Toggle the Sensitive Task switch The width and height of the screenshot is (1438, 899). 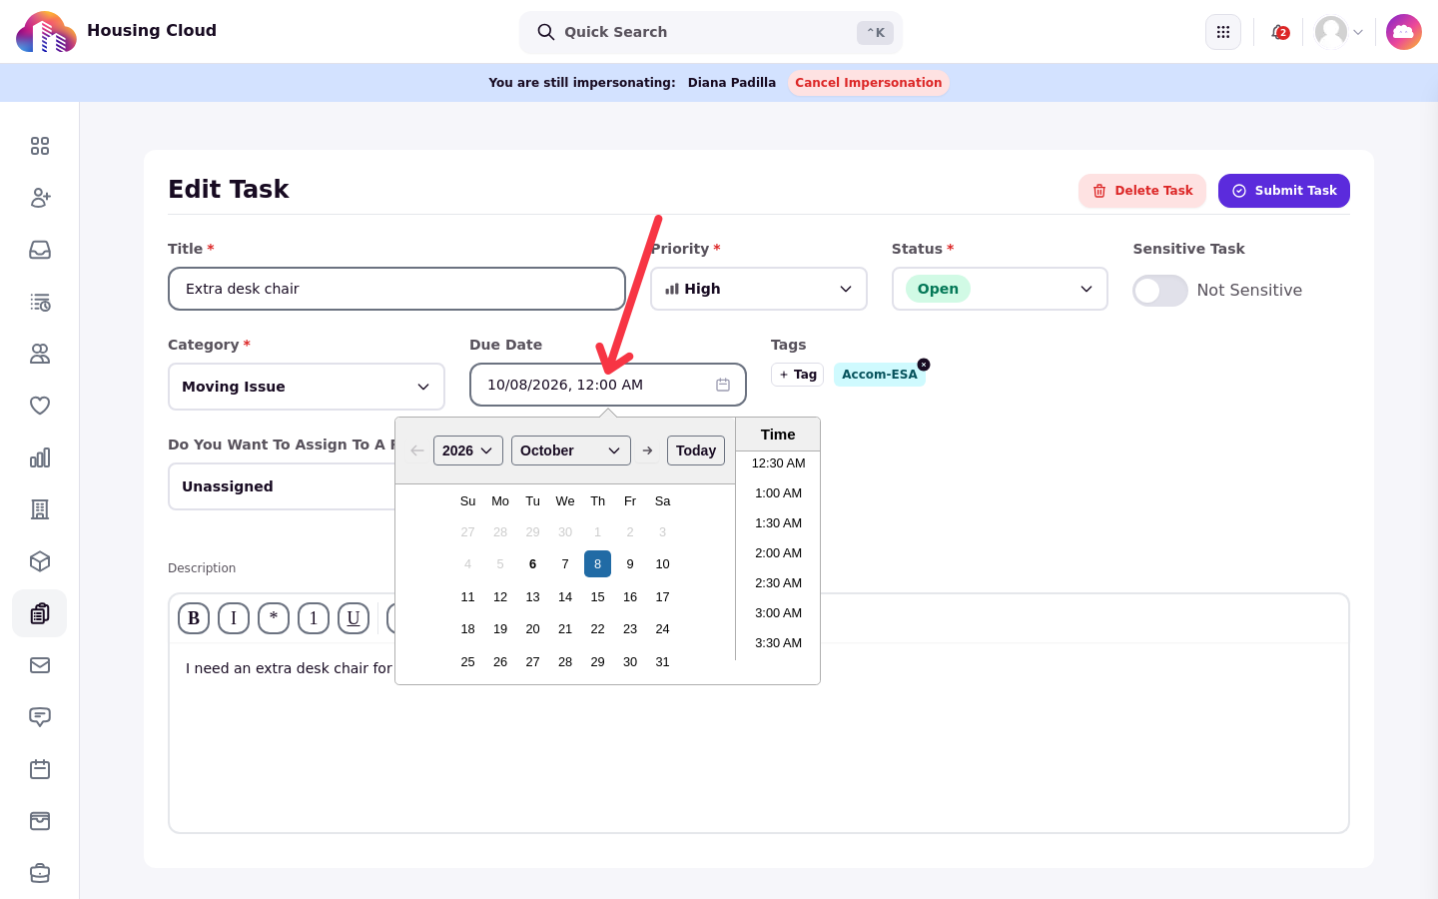click(1160, 291)
